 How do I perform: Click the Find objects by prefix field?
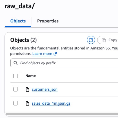pyautogui.click(x=64, y=63)
